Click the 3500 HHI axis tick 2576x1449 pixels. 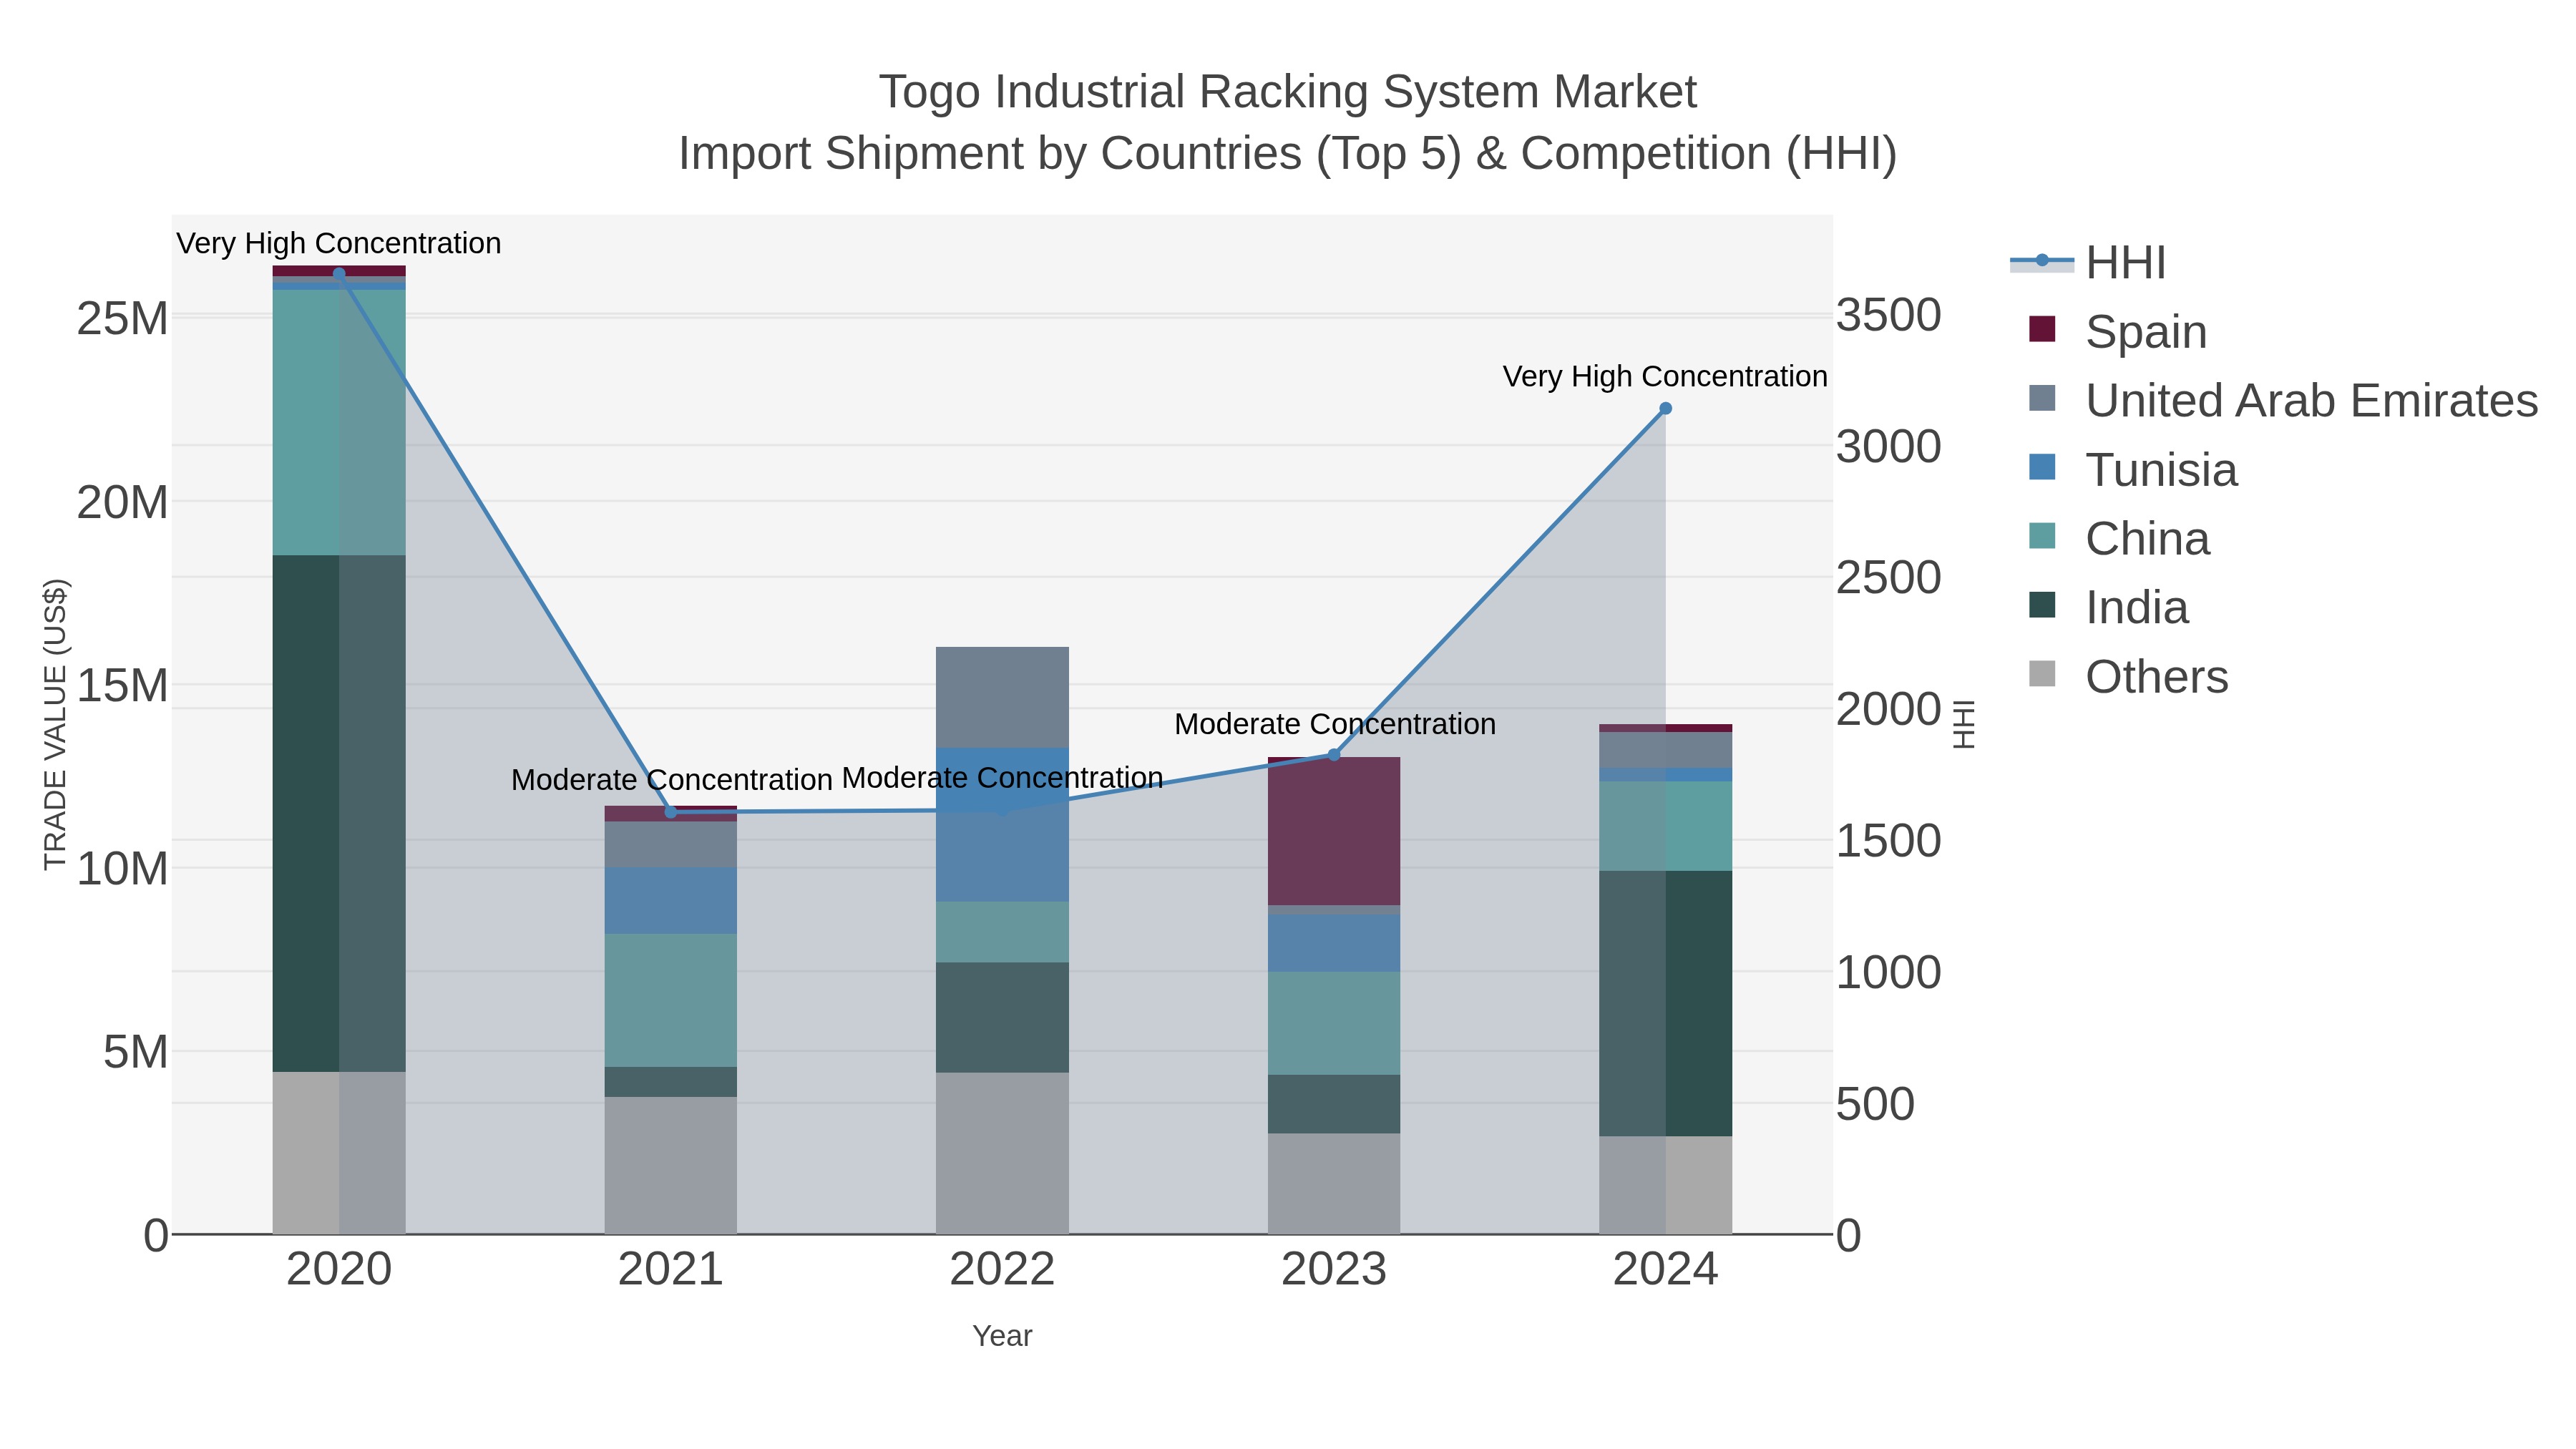click(x=1889, y=315)
